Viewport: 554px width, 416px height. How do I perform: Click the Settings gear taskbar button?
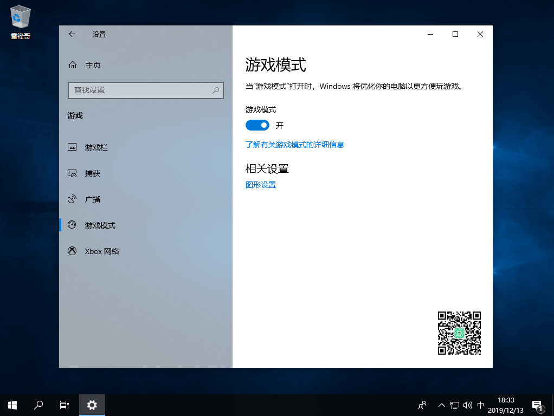(x=92, y=405)
